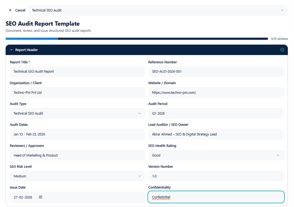Click the Reference Number label

[163, 62]
